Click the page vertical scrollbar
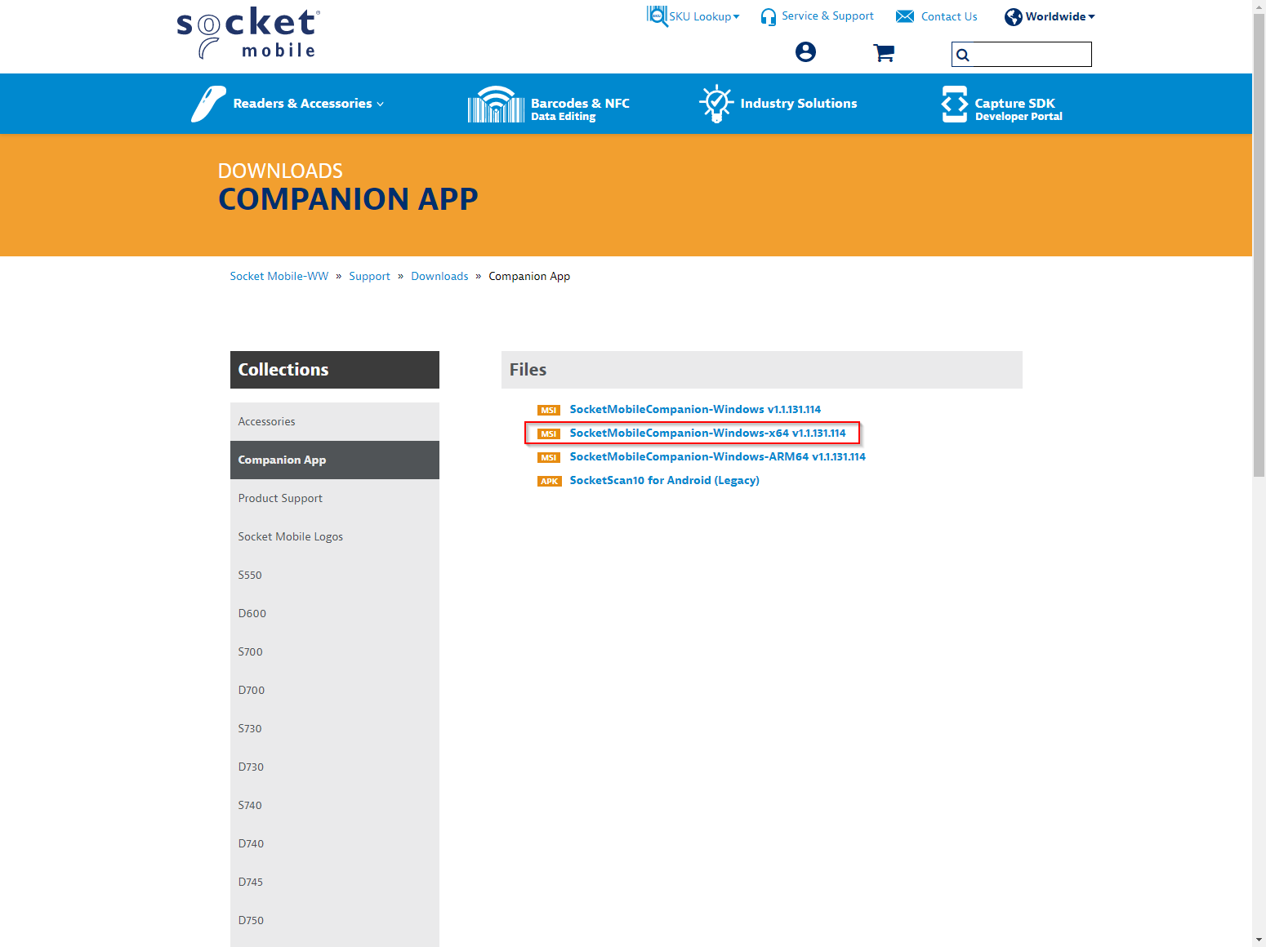The height and width of the screenshot is (947, 1266). coord(1259,245)
